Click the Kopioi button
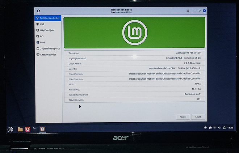This screenshot has height=153, width=239. (x=183, y=117)
